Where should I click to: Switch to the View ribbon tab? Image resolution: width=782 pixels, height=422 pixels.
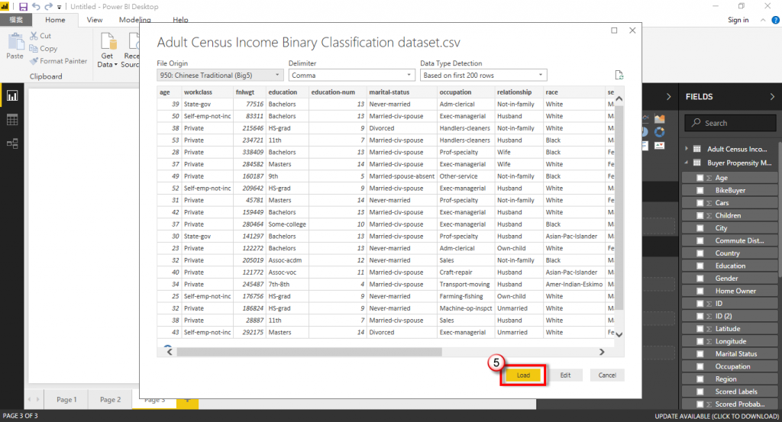pyautogui.click(x=95, y=20)
